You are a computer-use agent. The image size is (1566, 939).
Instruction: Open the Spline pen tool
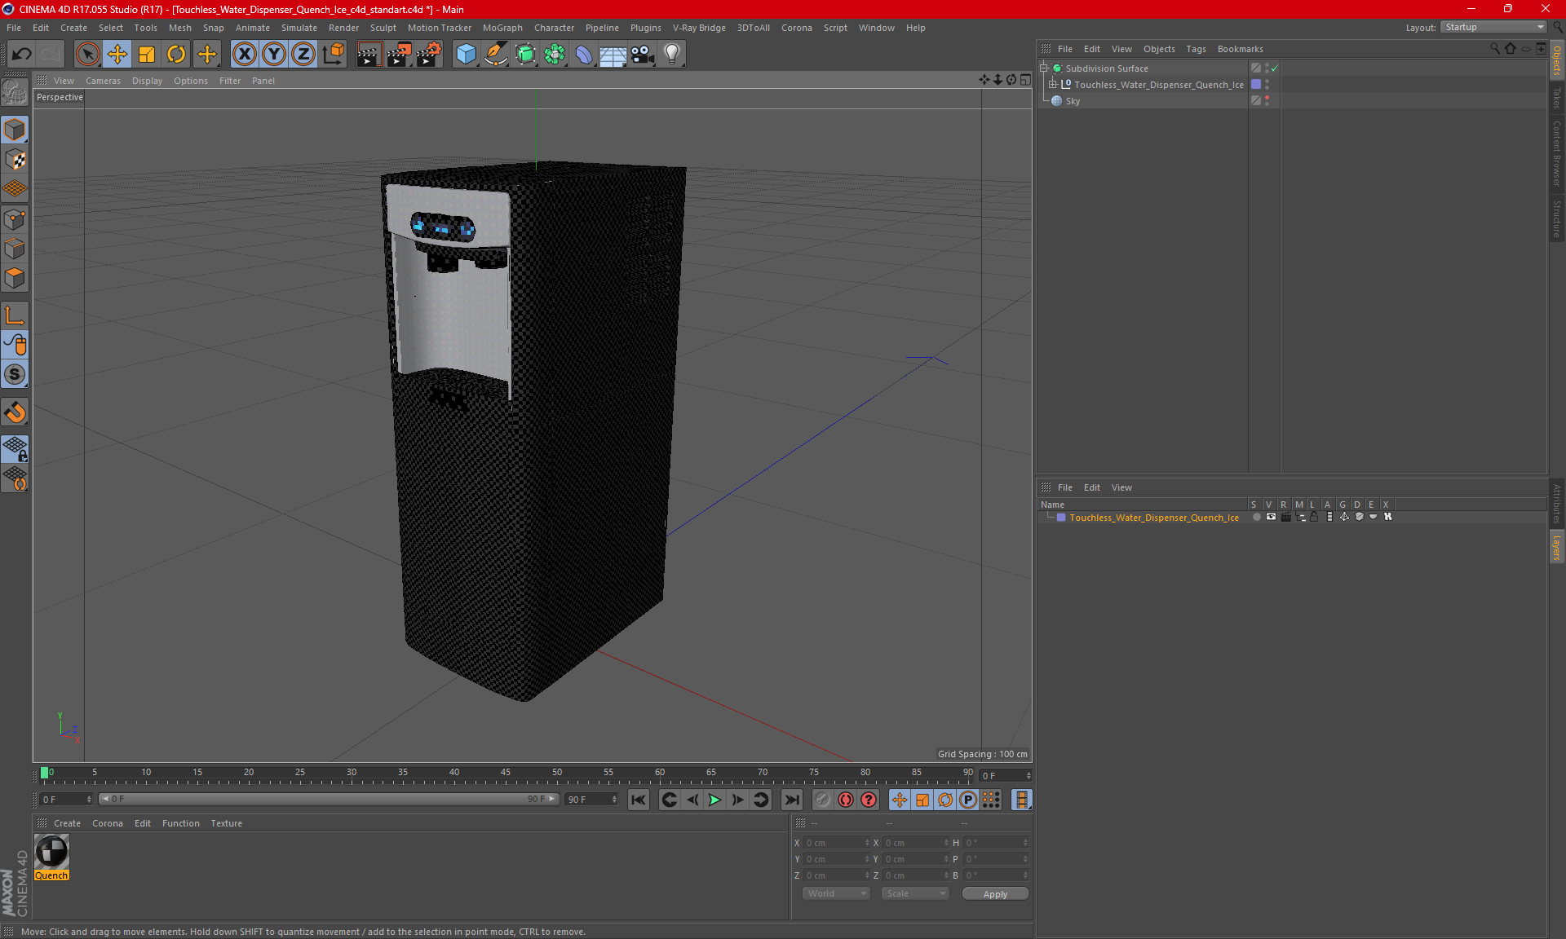coord(495,54)
